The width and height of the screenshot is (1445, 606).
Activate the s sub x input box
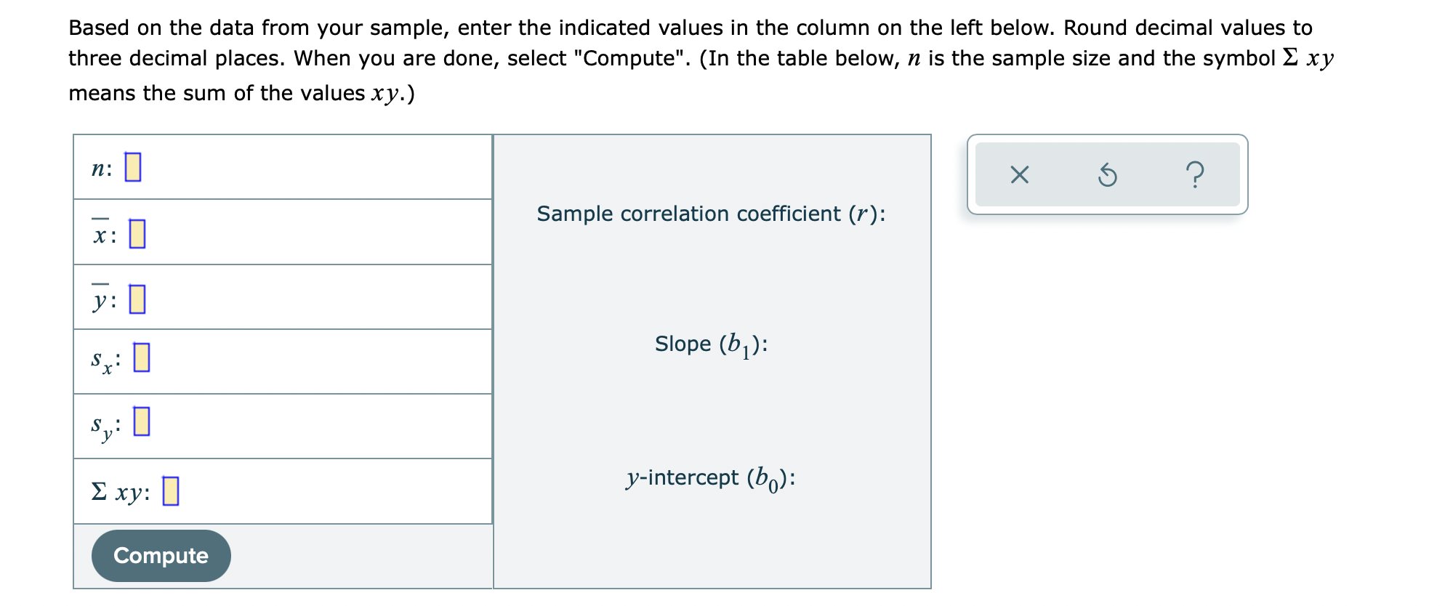142,357
